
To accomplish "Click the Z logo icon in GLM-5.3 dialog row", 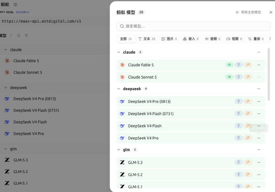I will [x=122, y=162].
